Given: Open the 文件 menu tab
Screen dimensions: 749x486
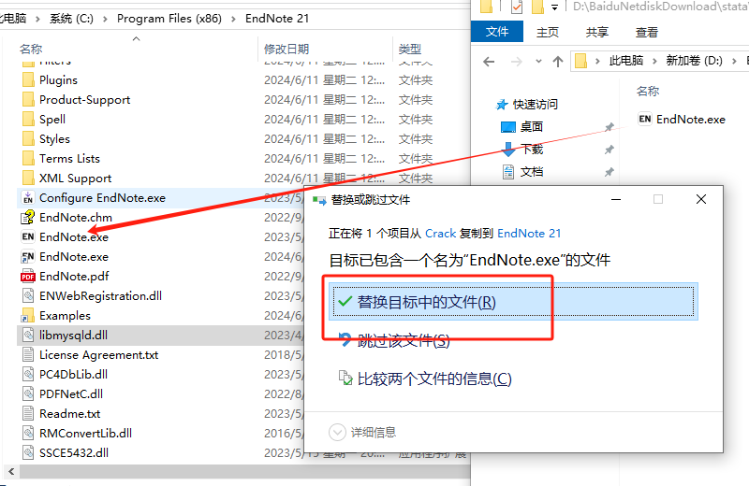Looking at the screenshot, I should tap(497, 32).
